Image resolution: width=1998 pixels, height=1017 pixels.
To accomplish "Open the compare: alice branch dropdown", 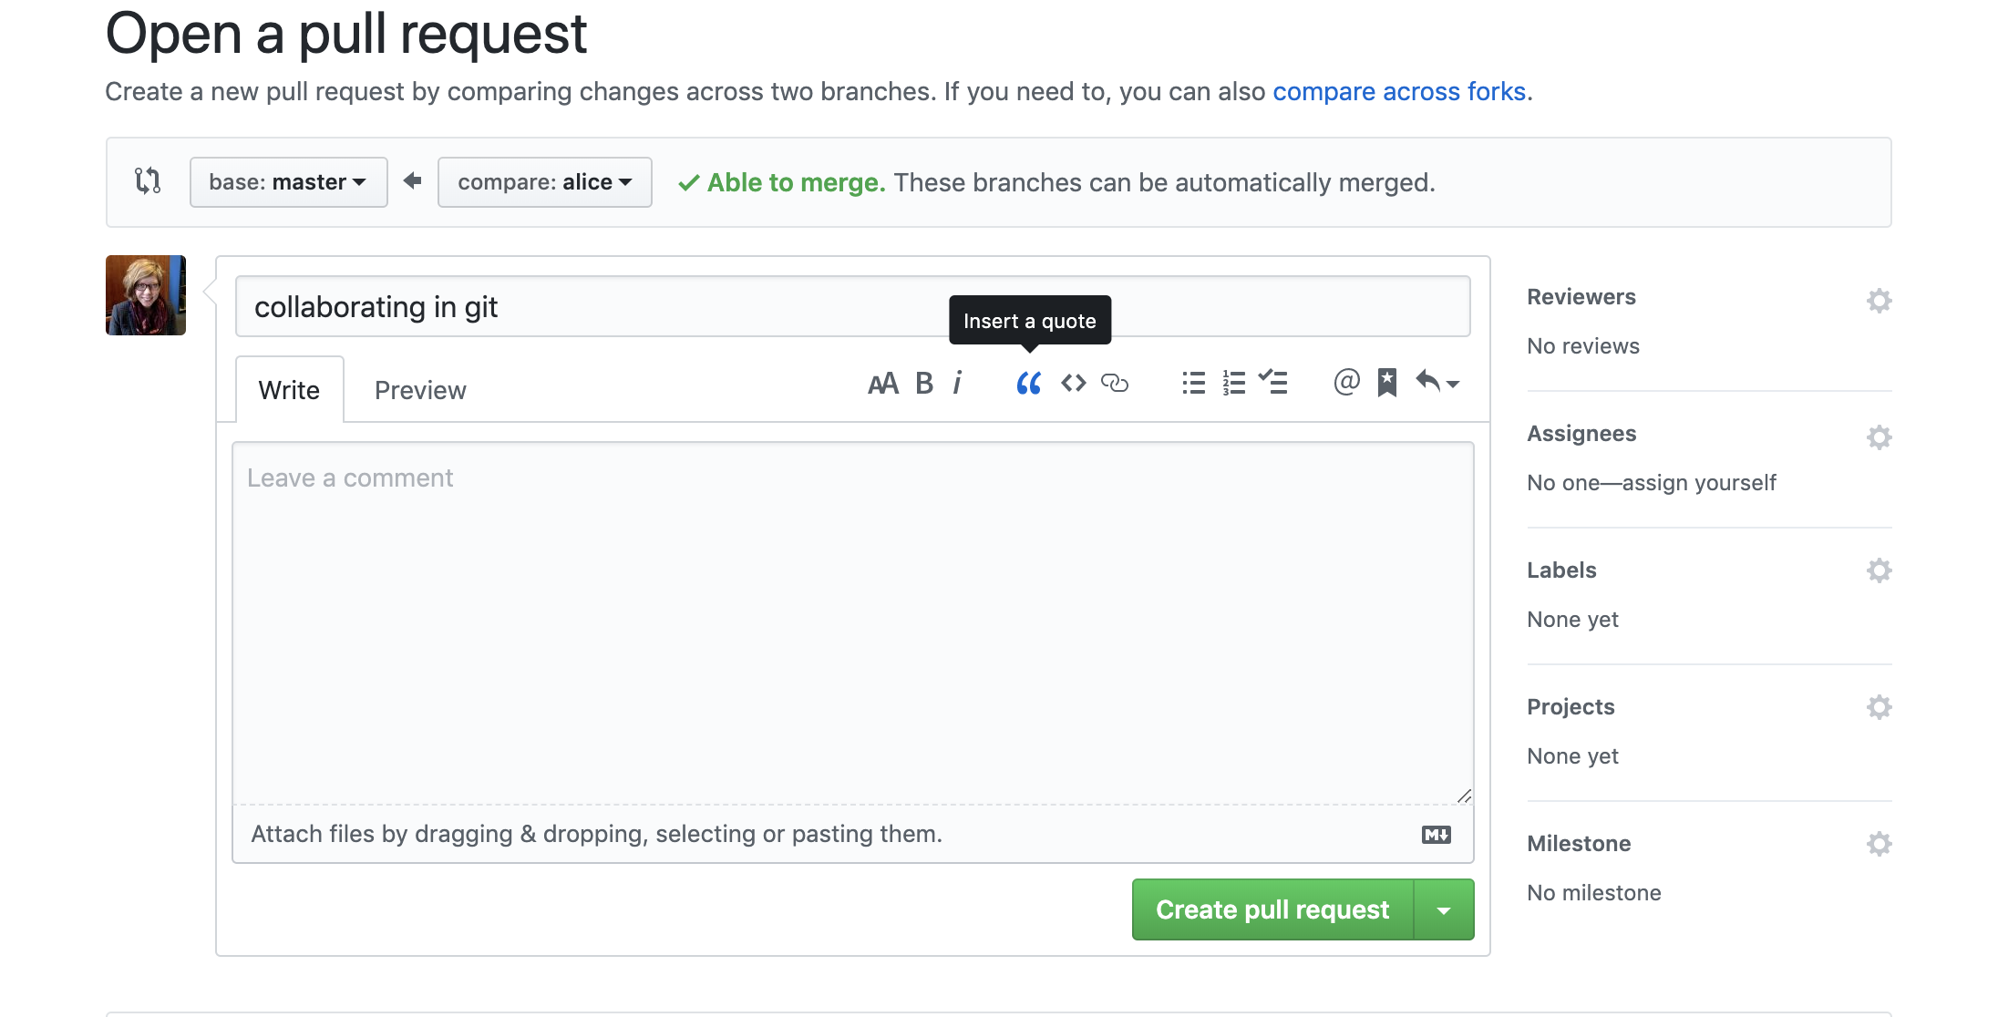I will (x=544, y=181).
